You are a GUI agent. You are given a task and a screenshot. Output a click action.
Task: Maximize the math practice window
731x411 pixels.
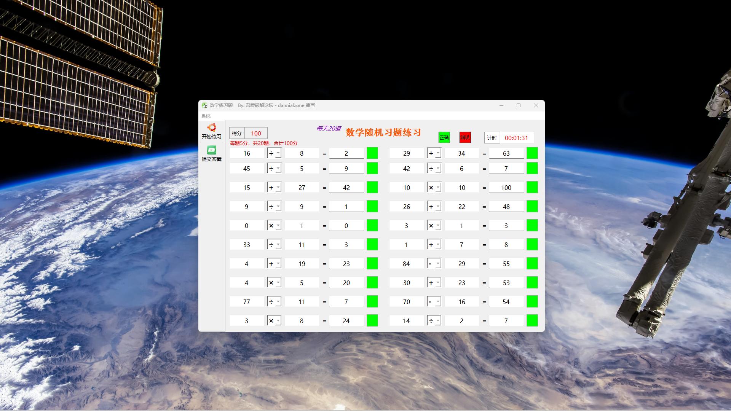pyautogui.click(x=518, y=105)
